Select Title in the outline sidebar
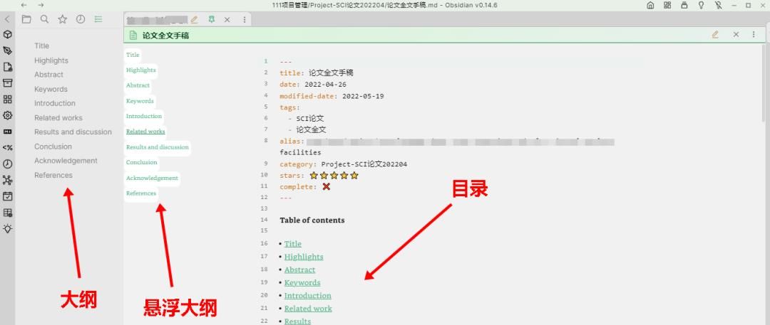Image resolution: width=770 pixels, height=325 pixels. (x=42, y=46)
